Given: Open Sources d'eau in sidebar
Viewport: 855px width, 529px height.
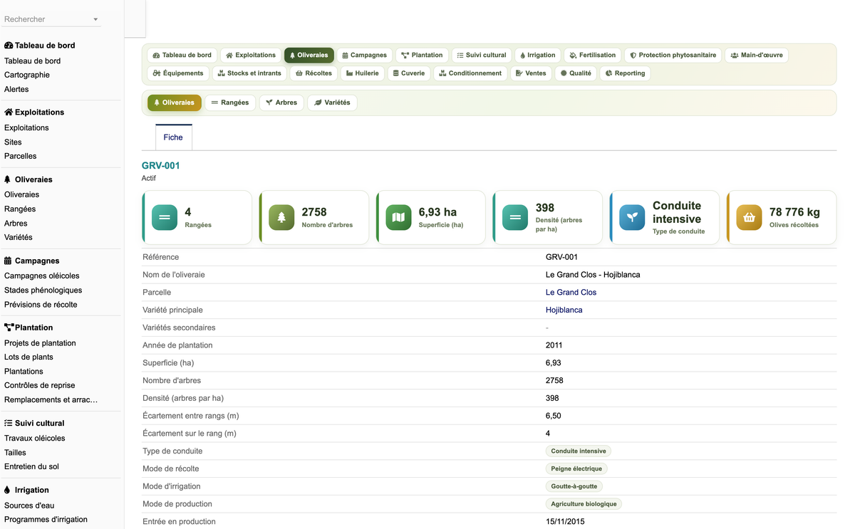Looking at the screenshot, I should click(x=29, y=506).
